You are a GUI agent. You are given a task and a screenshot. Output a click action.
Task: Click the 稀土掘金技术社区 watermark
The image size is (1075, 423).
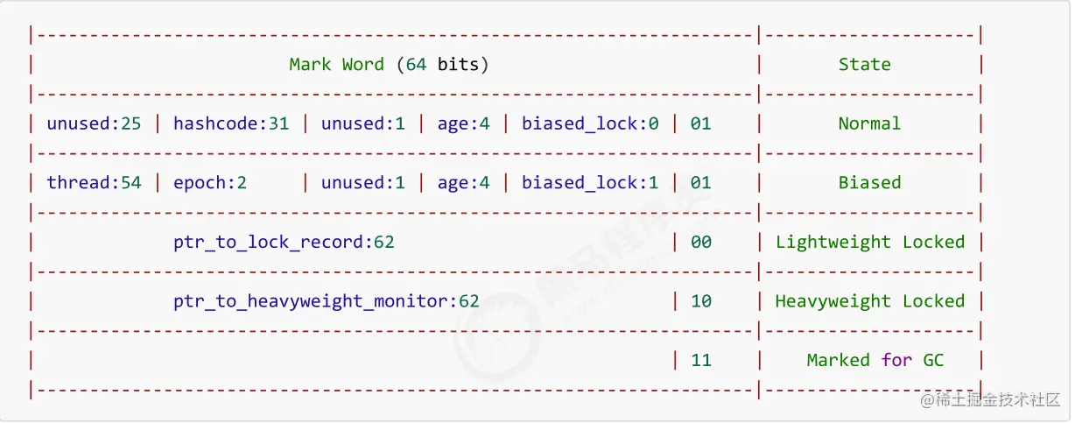(x=988, y=400)
